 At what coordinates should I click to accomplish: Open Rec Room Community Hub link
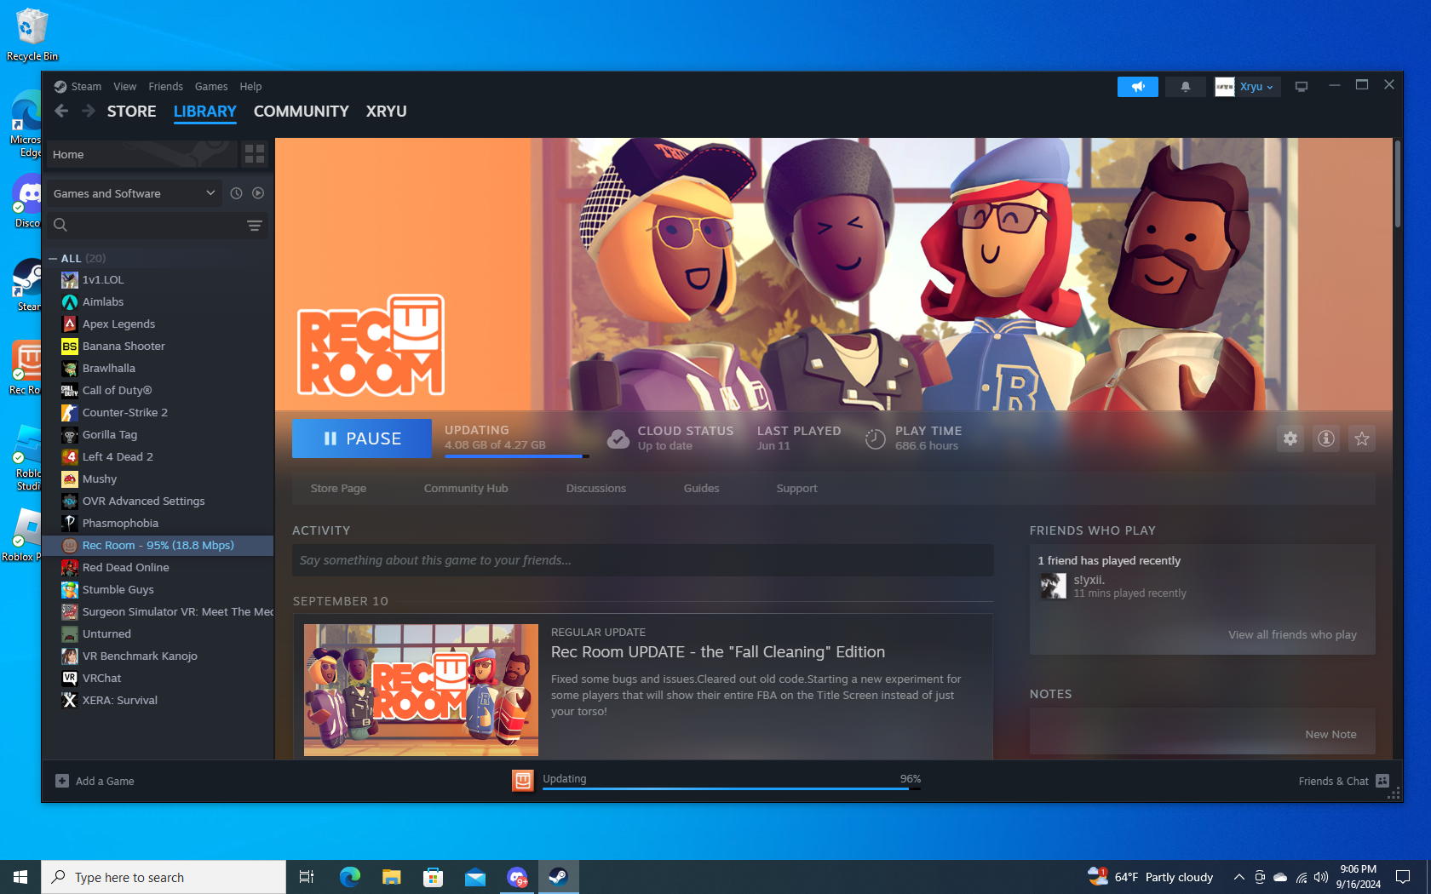pyautogui.click(x=466, y=489)
